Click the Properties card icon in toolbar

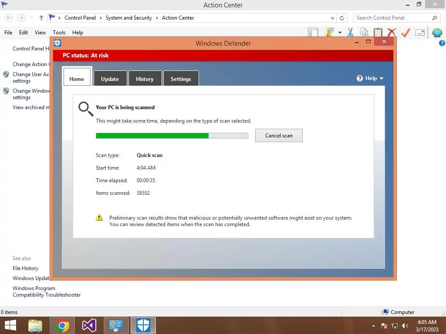[420, 33]
